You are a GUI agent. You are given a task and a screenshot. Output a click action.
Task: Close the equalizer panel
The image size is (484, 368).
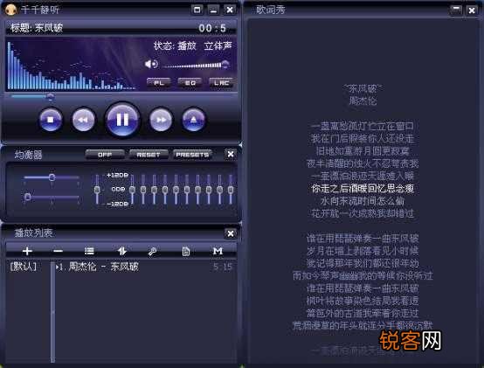click(x=231, y=154)
